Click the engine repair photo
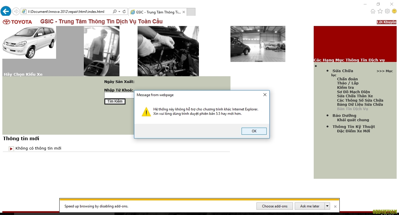The image size is (399, 215). click(x=168, y=51)
